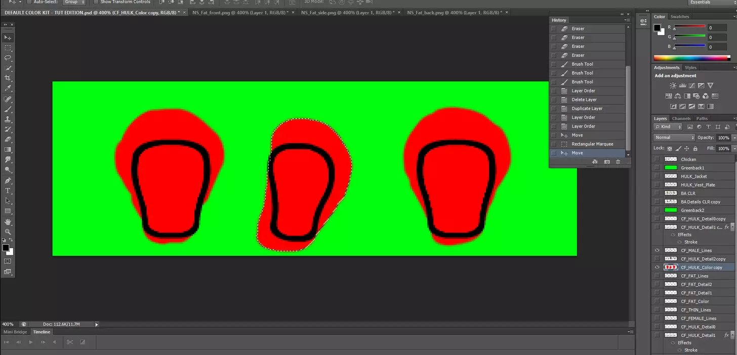Enable the Auto-Select checkbox
The image size is (737, 355).
(x=29, y=2)
